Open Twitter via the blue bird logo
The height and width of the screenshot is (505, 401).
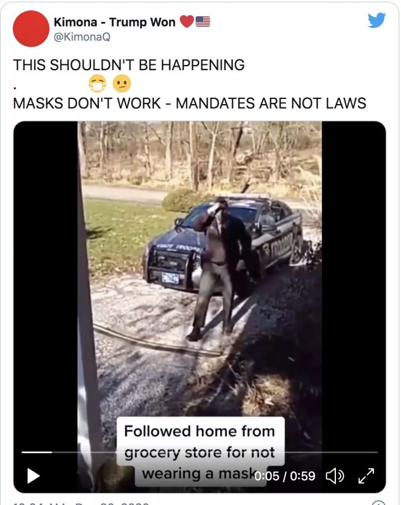(377, 20)
